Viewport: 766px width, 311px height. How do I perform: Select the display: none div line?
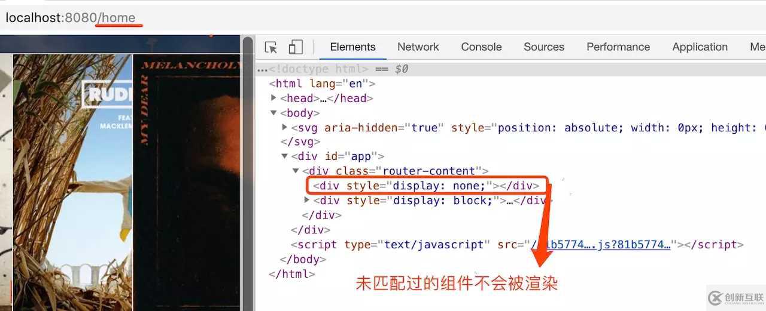pos(426,186)
